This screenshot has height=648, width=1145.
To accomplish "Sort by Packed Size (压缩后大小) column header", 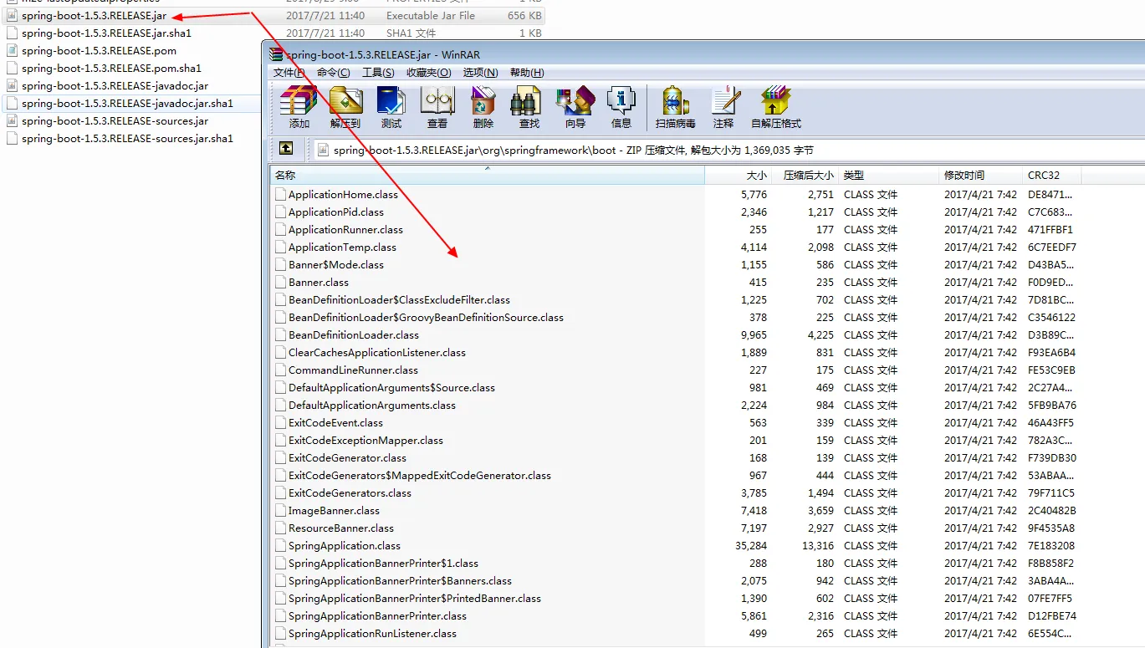I will [805, 176].
